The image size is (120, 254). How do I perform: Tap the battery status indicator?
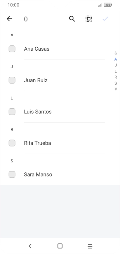[x=108, y=5]
